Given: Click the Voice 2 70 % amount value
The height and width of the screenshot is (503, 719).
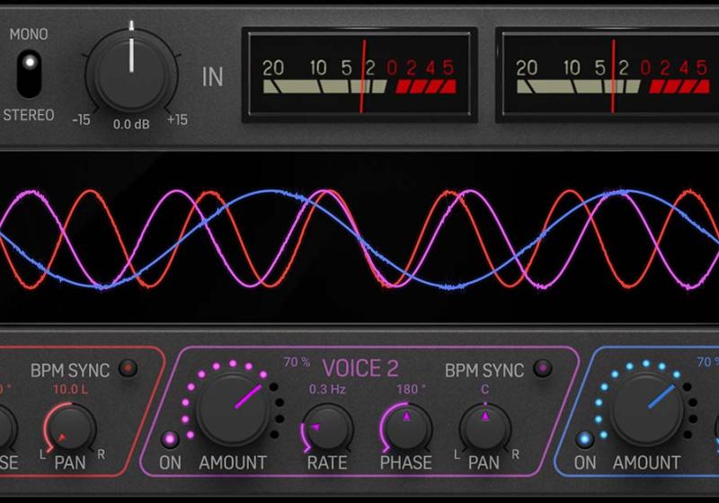Looking at the screenshot, I should tap(297, 363).
